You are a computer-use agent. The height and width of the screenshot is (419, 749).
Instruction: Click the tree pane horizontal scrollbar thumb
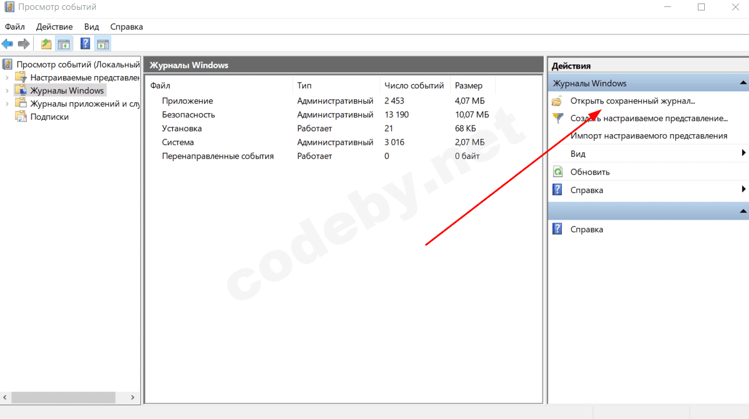point(63,398)
